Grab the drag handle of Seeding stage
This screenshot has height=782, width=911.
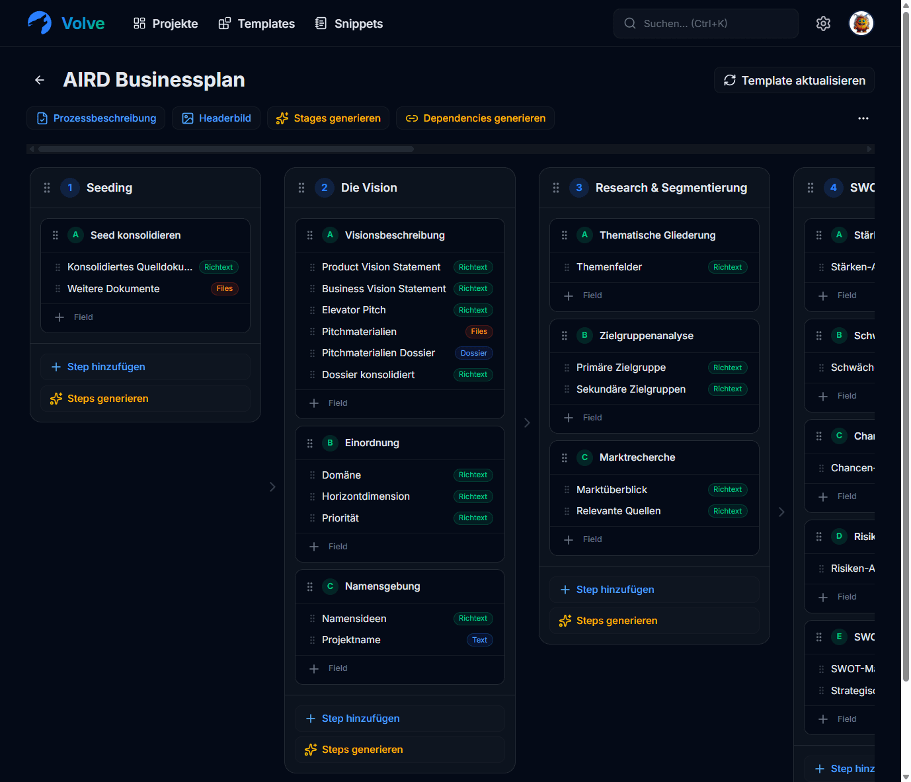click(x=47, y=188)
